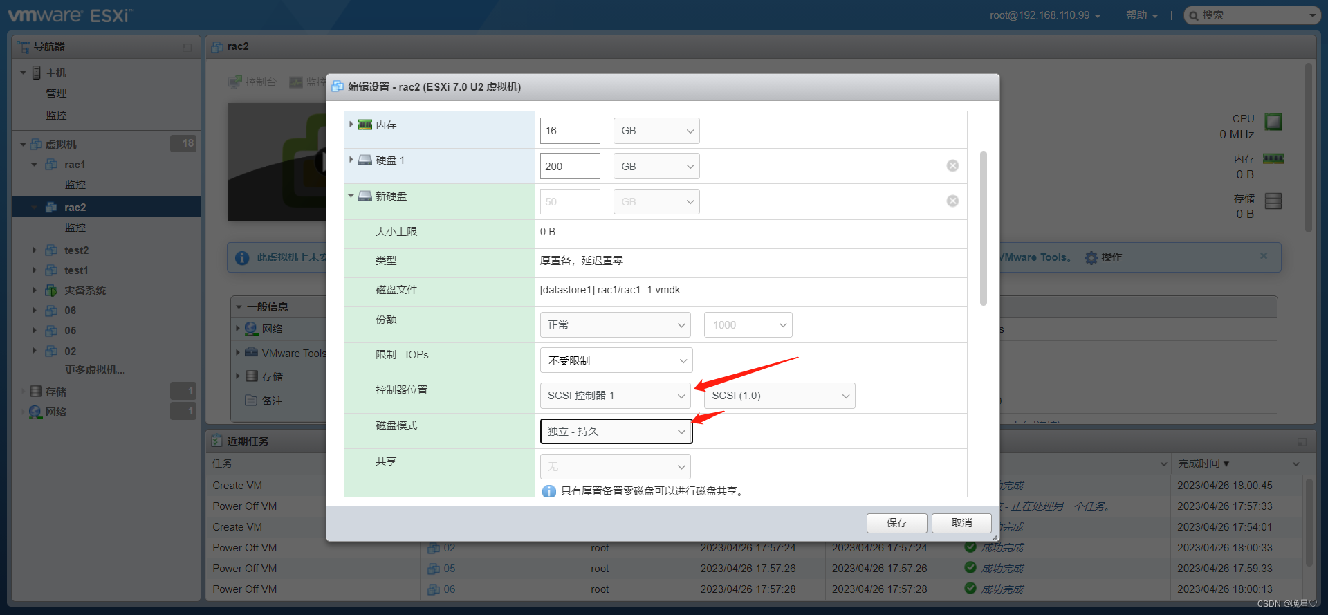Open the 帮助 menu
The height and width of the screenshot is (615, 1328).
1142,15
